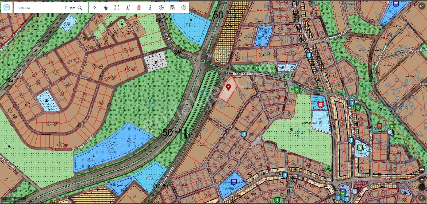Click the coordinate pin locate tool
Image resolution: width=427 pixels, height=204 pixels.
point(128,8)
